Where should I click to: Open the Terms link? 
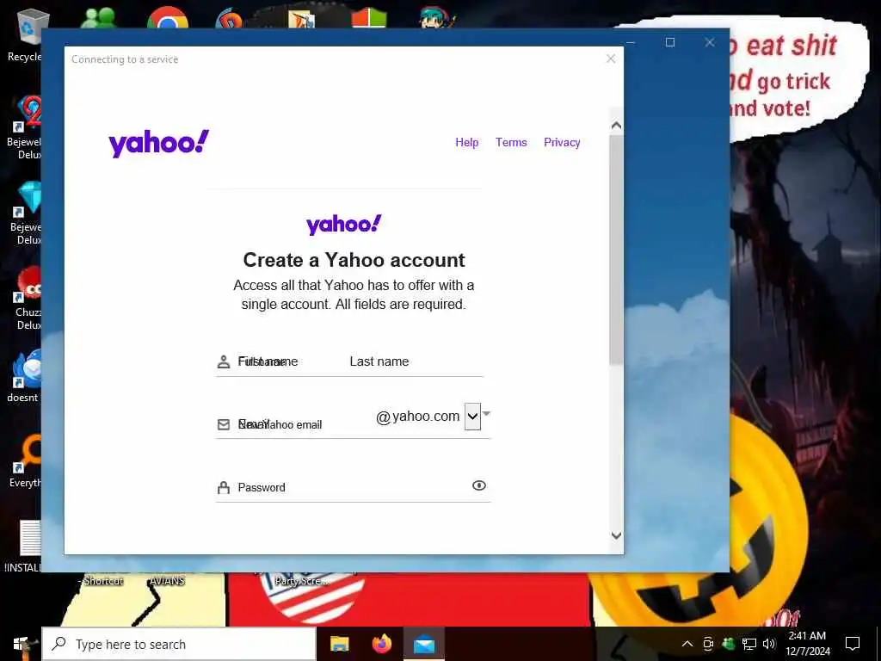pos(511,142)
